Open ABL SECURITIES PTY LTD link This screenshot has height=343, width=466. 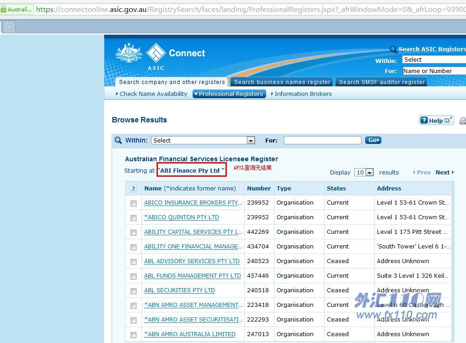pyautogui.click(x=179, y=290)
